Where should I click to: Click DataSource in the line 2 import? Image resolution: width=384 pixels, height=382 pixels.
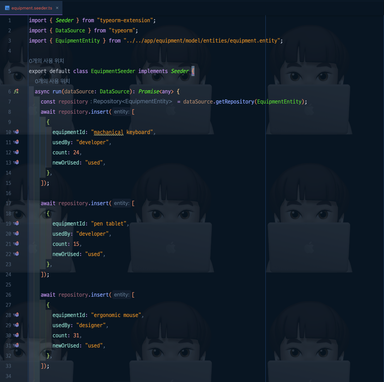tap(70, 30)
